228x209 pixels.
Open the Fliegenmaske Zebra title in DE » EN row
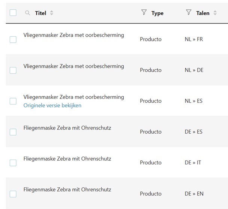67,190
